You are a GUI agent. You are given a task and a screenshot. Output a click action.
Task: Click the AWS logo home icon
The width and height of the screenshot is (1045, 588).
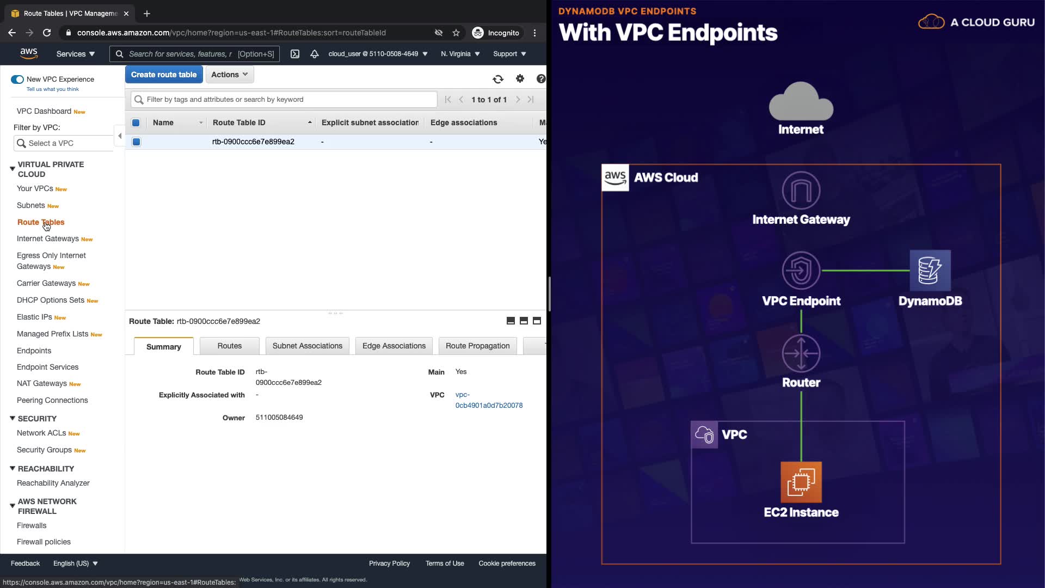28,53
